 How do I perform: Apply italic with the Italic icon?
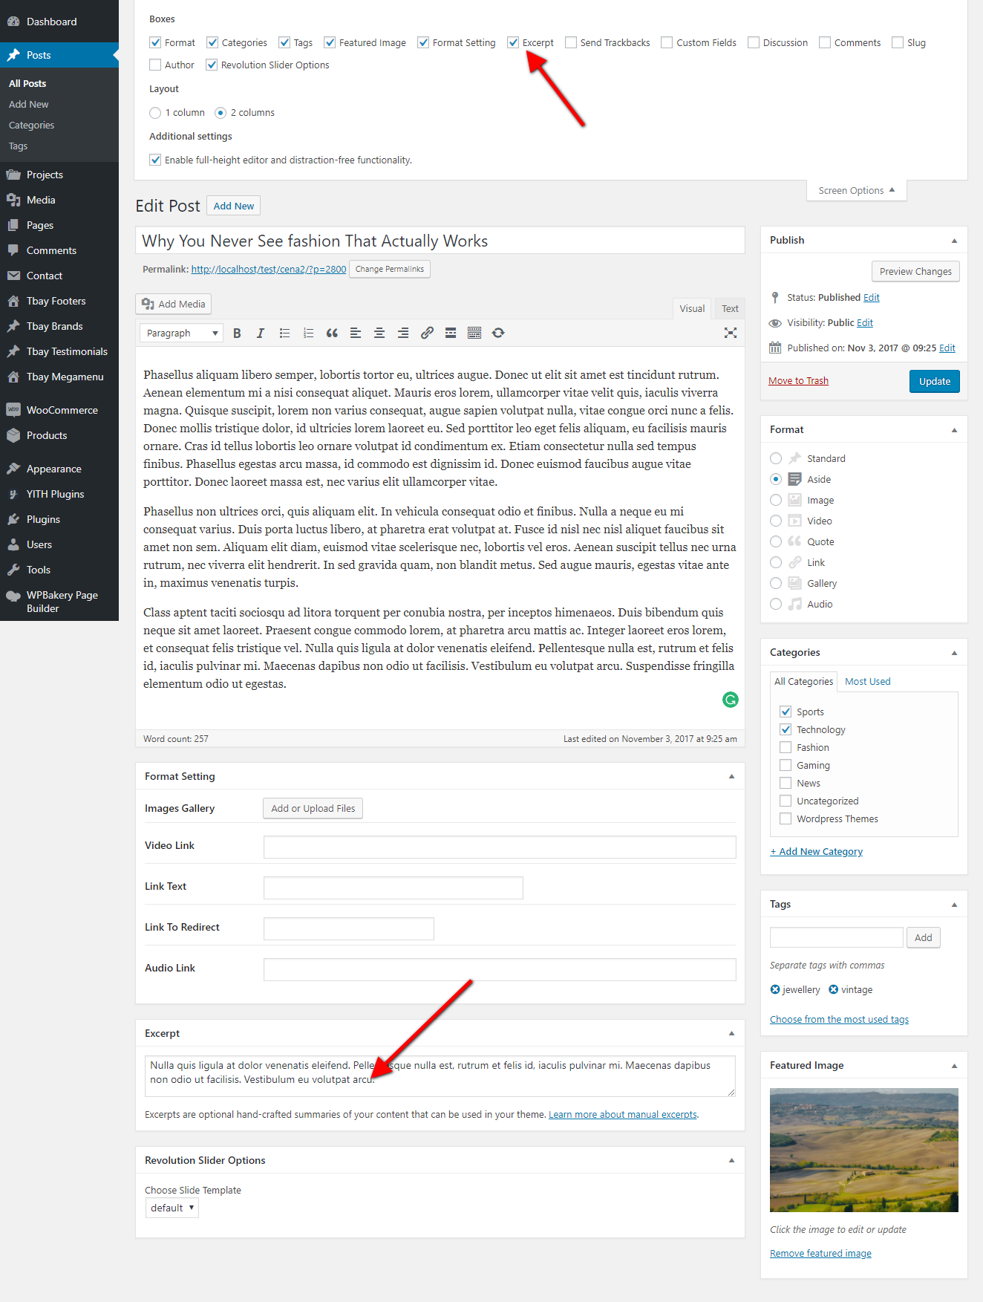261,333
